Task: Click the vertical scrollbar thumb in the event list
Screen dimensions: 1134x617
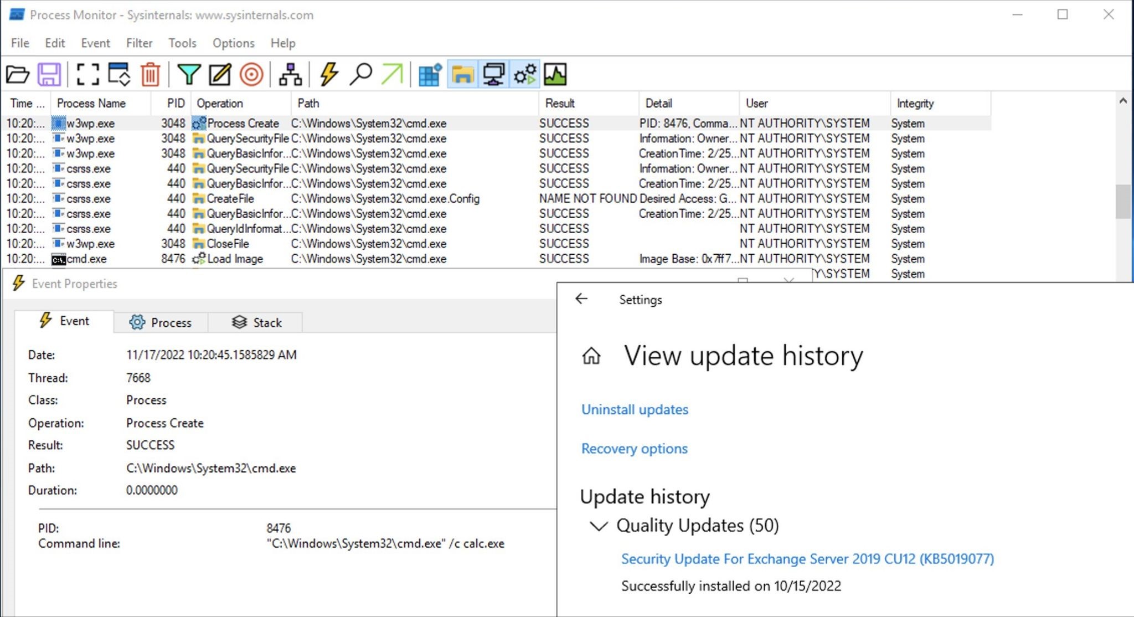Action: [x=1123, y=202]
